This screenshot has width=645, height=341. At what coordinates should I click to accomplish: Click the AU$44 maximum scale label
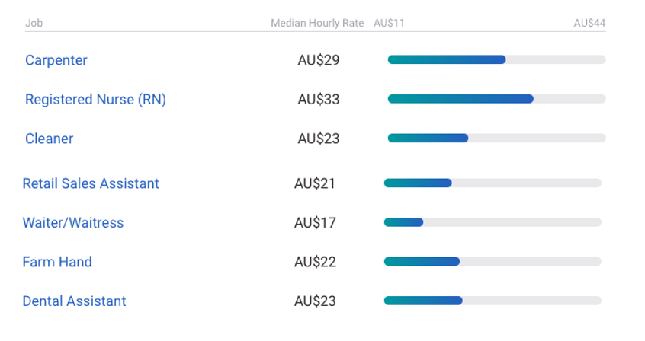click(x=589, y=23)
